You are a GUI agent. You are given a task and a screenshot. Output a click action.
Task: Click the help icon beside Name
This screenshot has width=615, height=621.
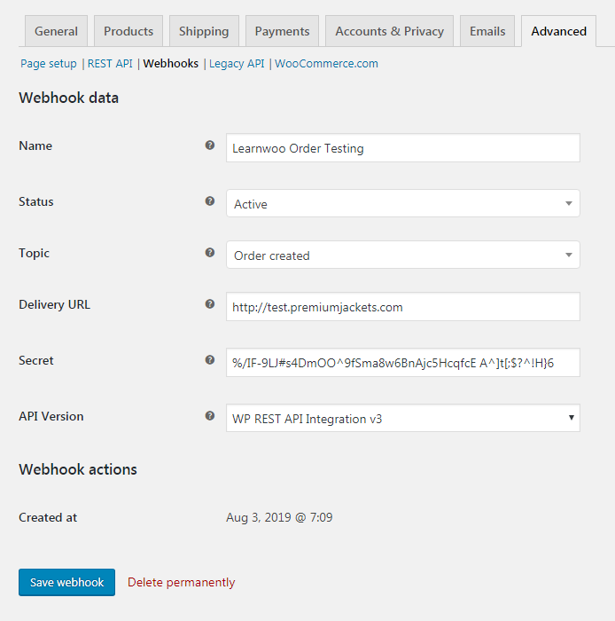[210, 145]
